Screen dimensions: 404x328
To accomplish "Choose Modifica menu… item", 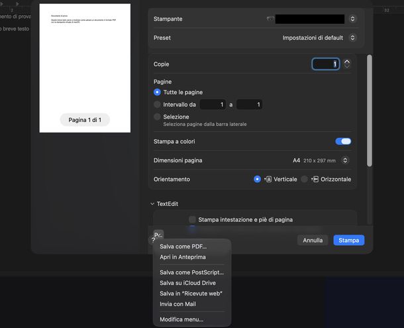I will coord(192,319).
